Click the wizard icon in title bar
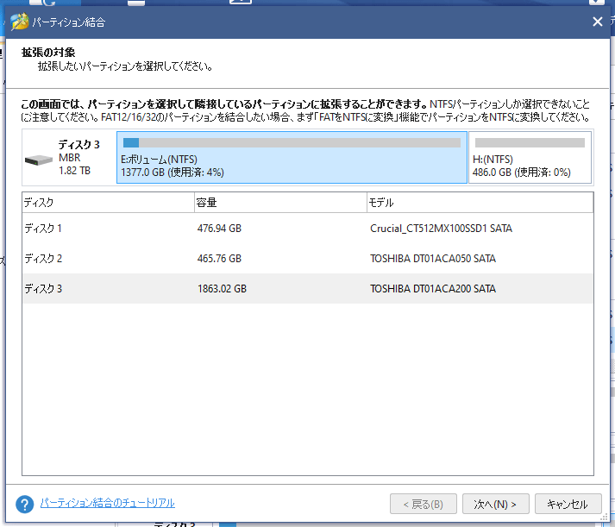615x527 pixels. point(20,22)
